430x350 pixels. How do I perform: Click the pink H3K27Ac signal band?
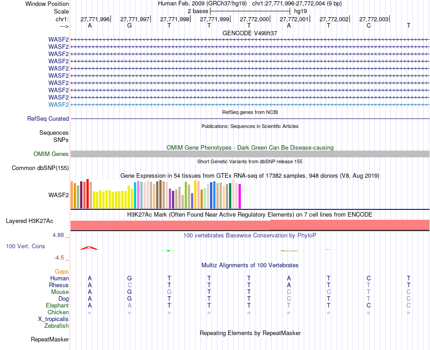click(250, 225)
